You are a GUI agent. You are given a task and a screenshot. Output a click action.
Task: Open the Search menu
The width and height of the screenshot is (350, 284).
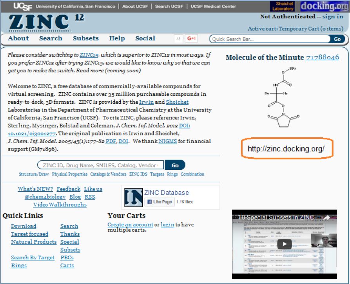[x=51, y=38]
